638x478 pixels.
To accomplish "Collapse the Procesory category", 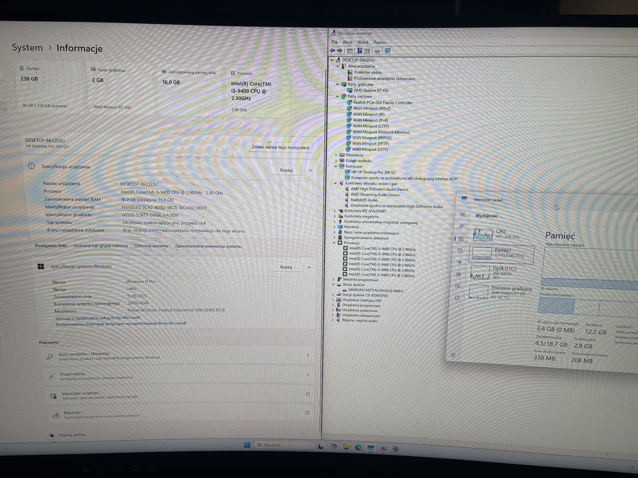I will 335,242.
